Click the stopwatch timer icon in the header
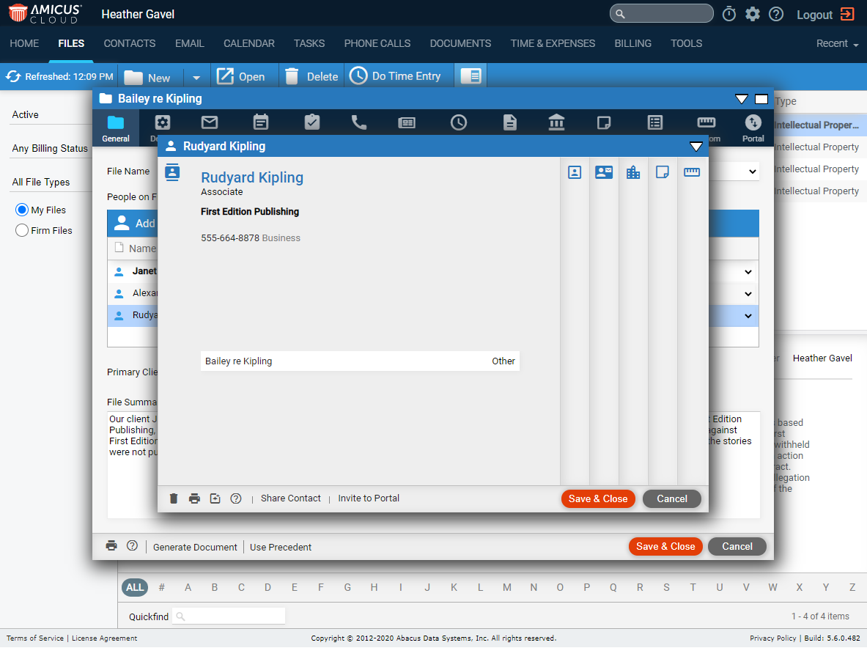867x648 pixels. (x=728, y=15)
